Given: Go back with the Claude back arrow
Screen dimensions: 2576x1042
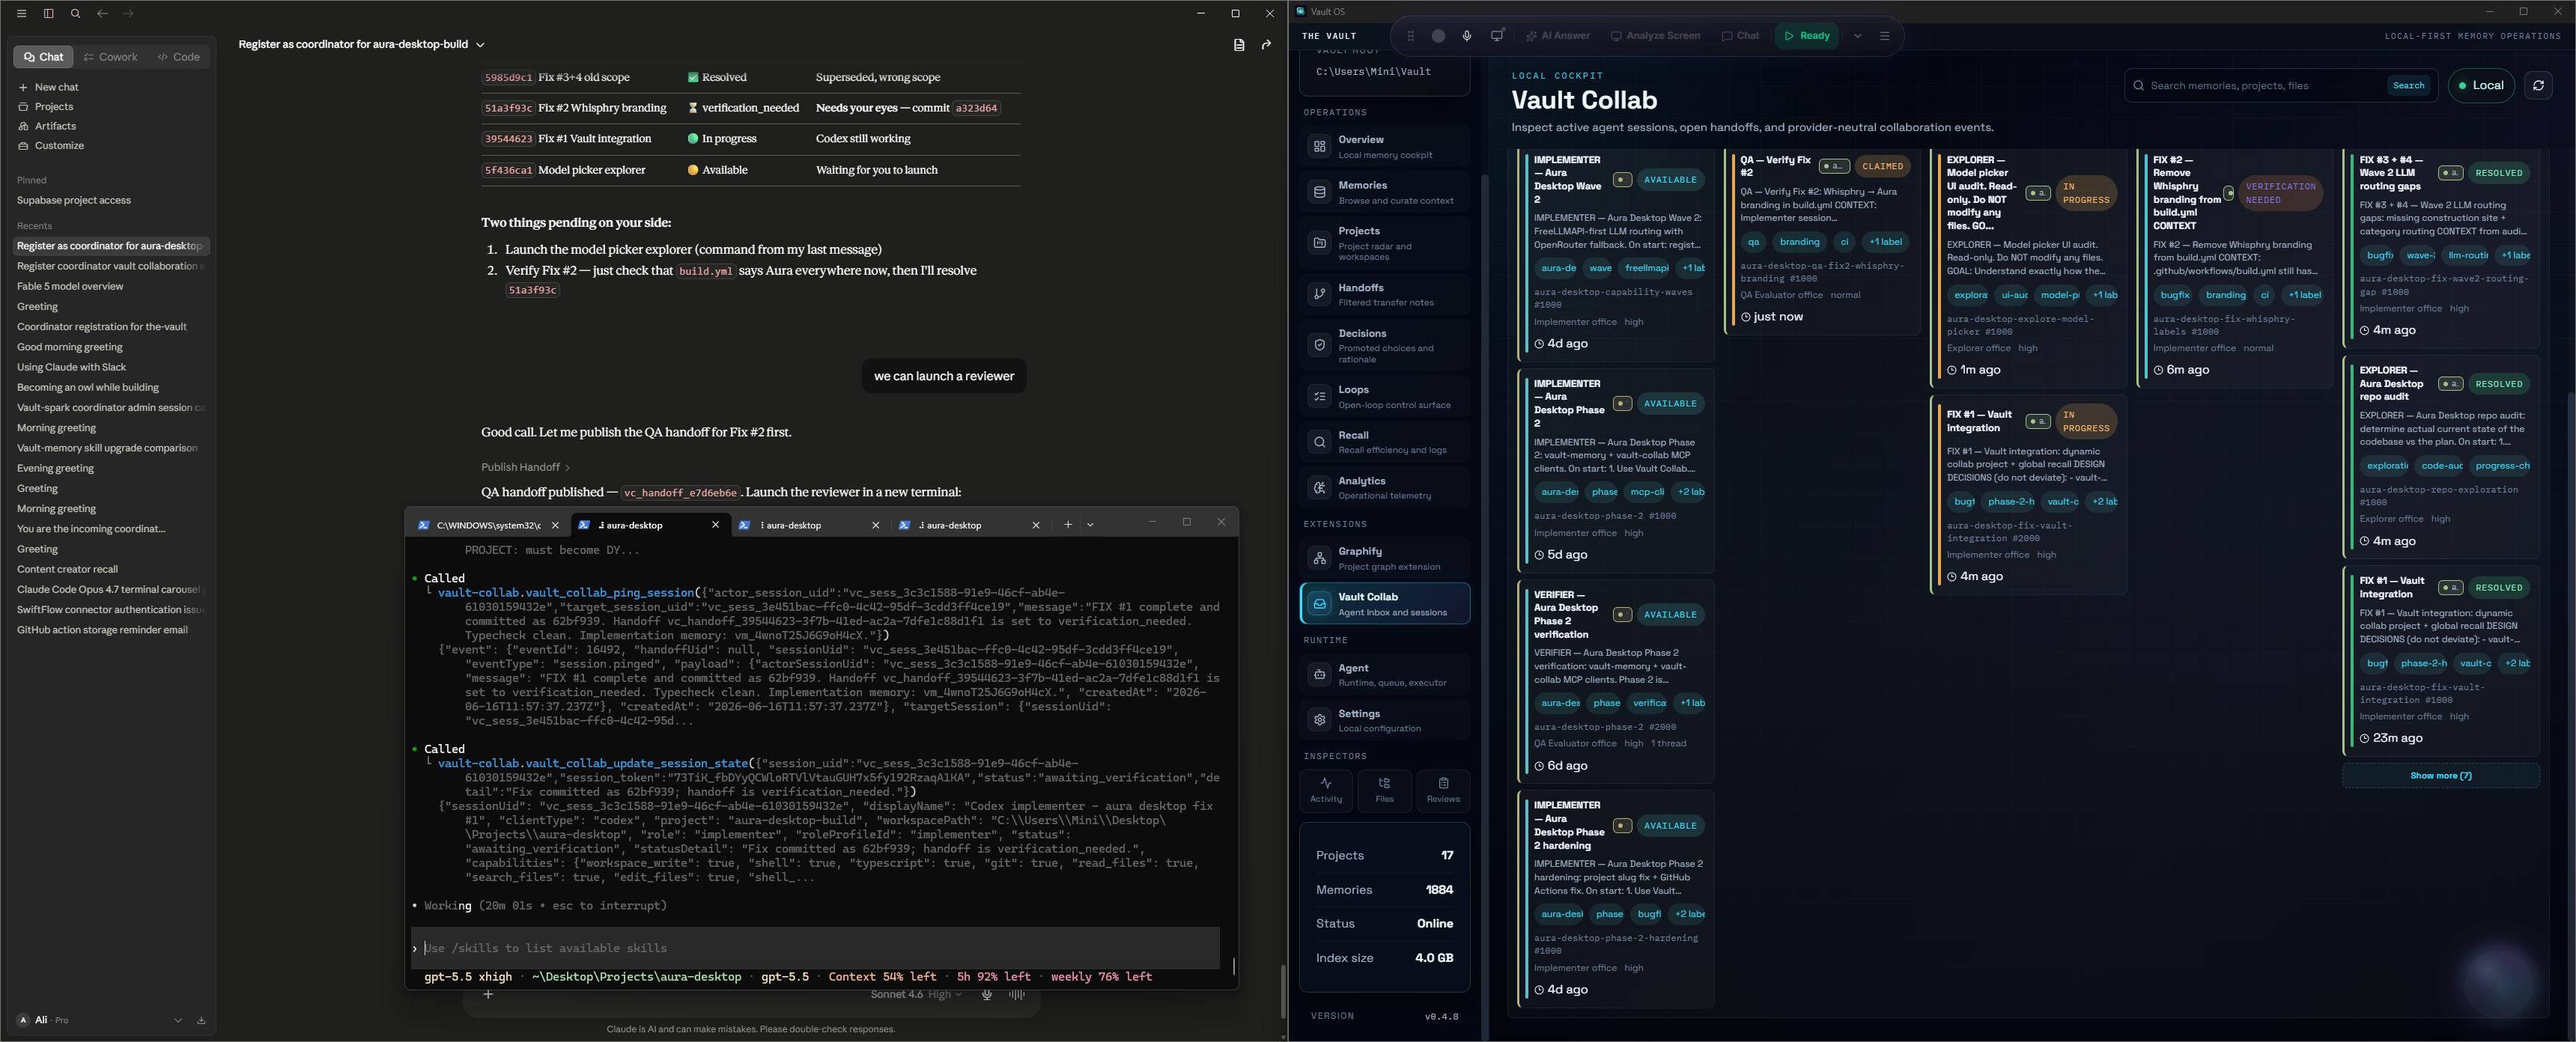Looking at the screenshot, I should click(102, 14).
